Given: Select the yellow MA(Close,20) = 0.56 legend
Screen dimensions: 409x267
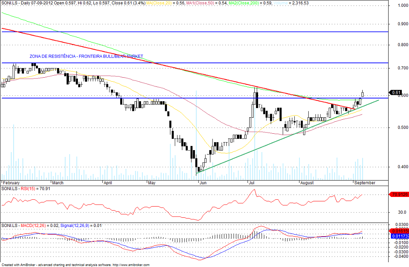Looking at the screenshot, I should (165, 3).
